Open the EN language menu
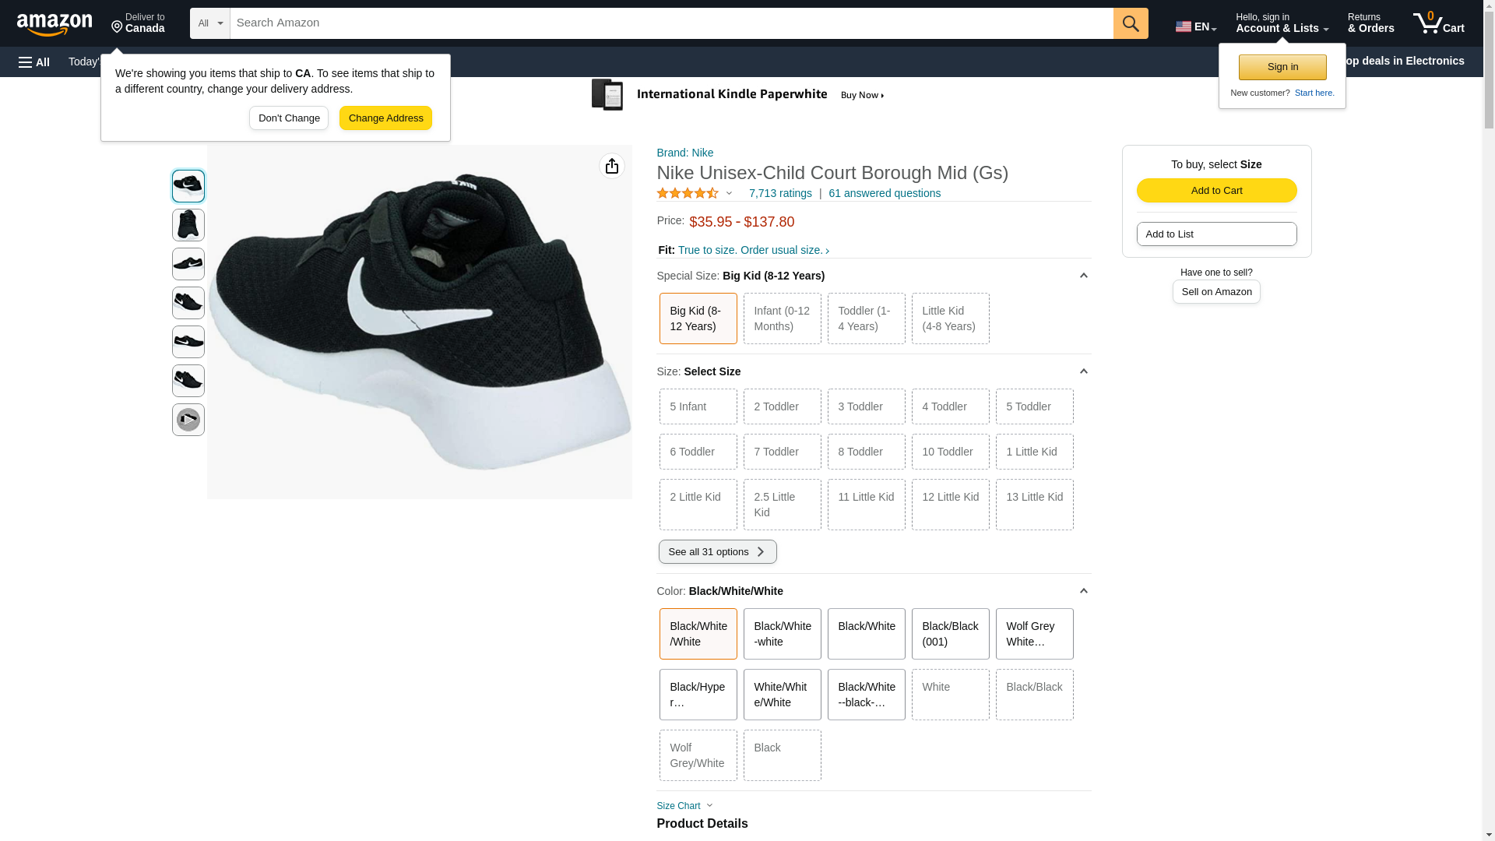Viewport: 1495px width, 841px height. tap(1195, 26)
